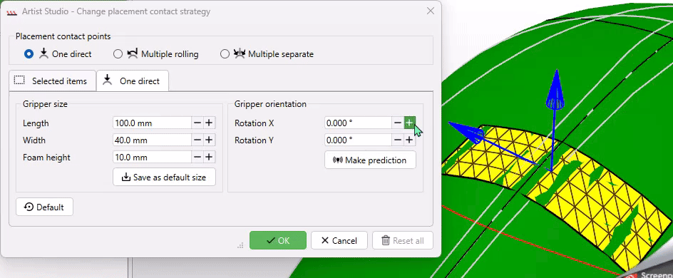The width and height of the screenshot is (673, 278).
Task: Increase Width with the plus button
Action: (x=209, y=140)
